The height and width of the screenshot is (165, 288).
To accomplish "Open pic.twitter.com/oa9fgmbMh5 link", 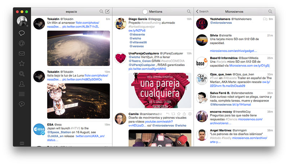I will (147, 69).
